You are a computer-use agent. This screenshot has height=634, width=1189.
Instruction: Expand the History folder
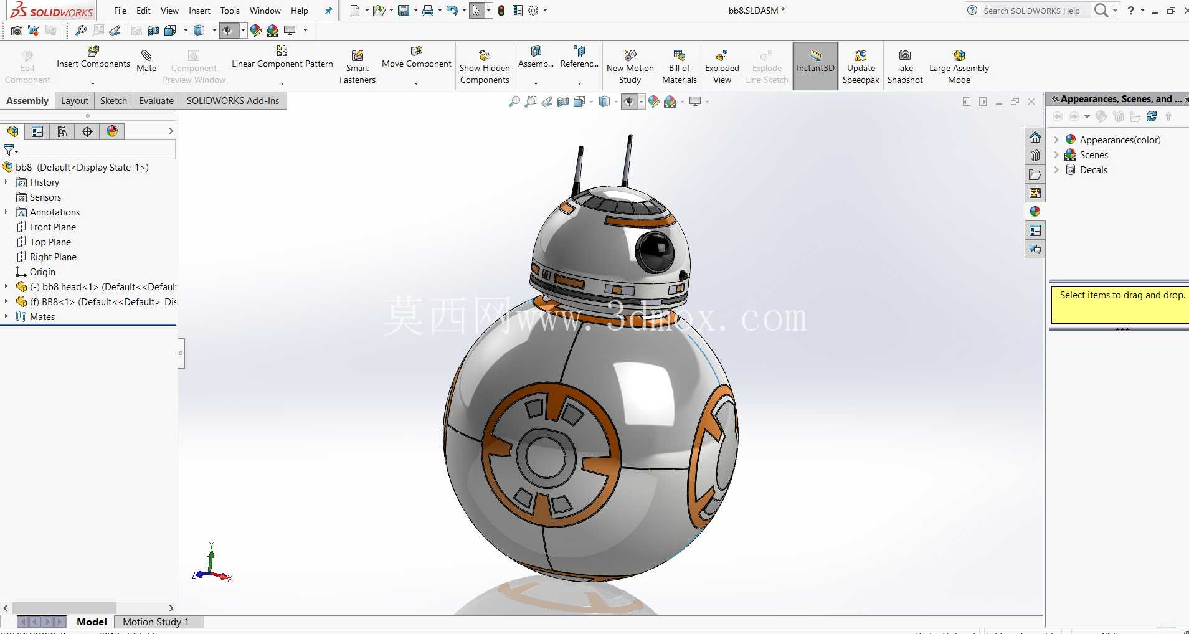click(6, 182)
